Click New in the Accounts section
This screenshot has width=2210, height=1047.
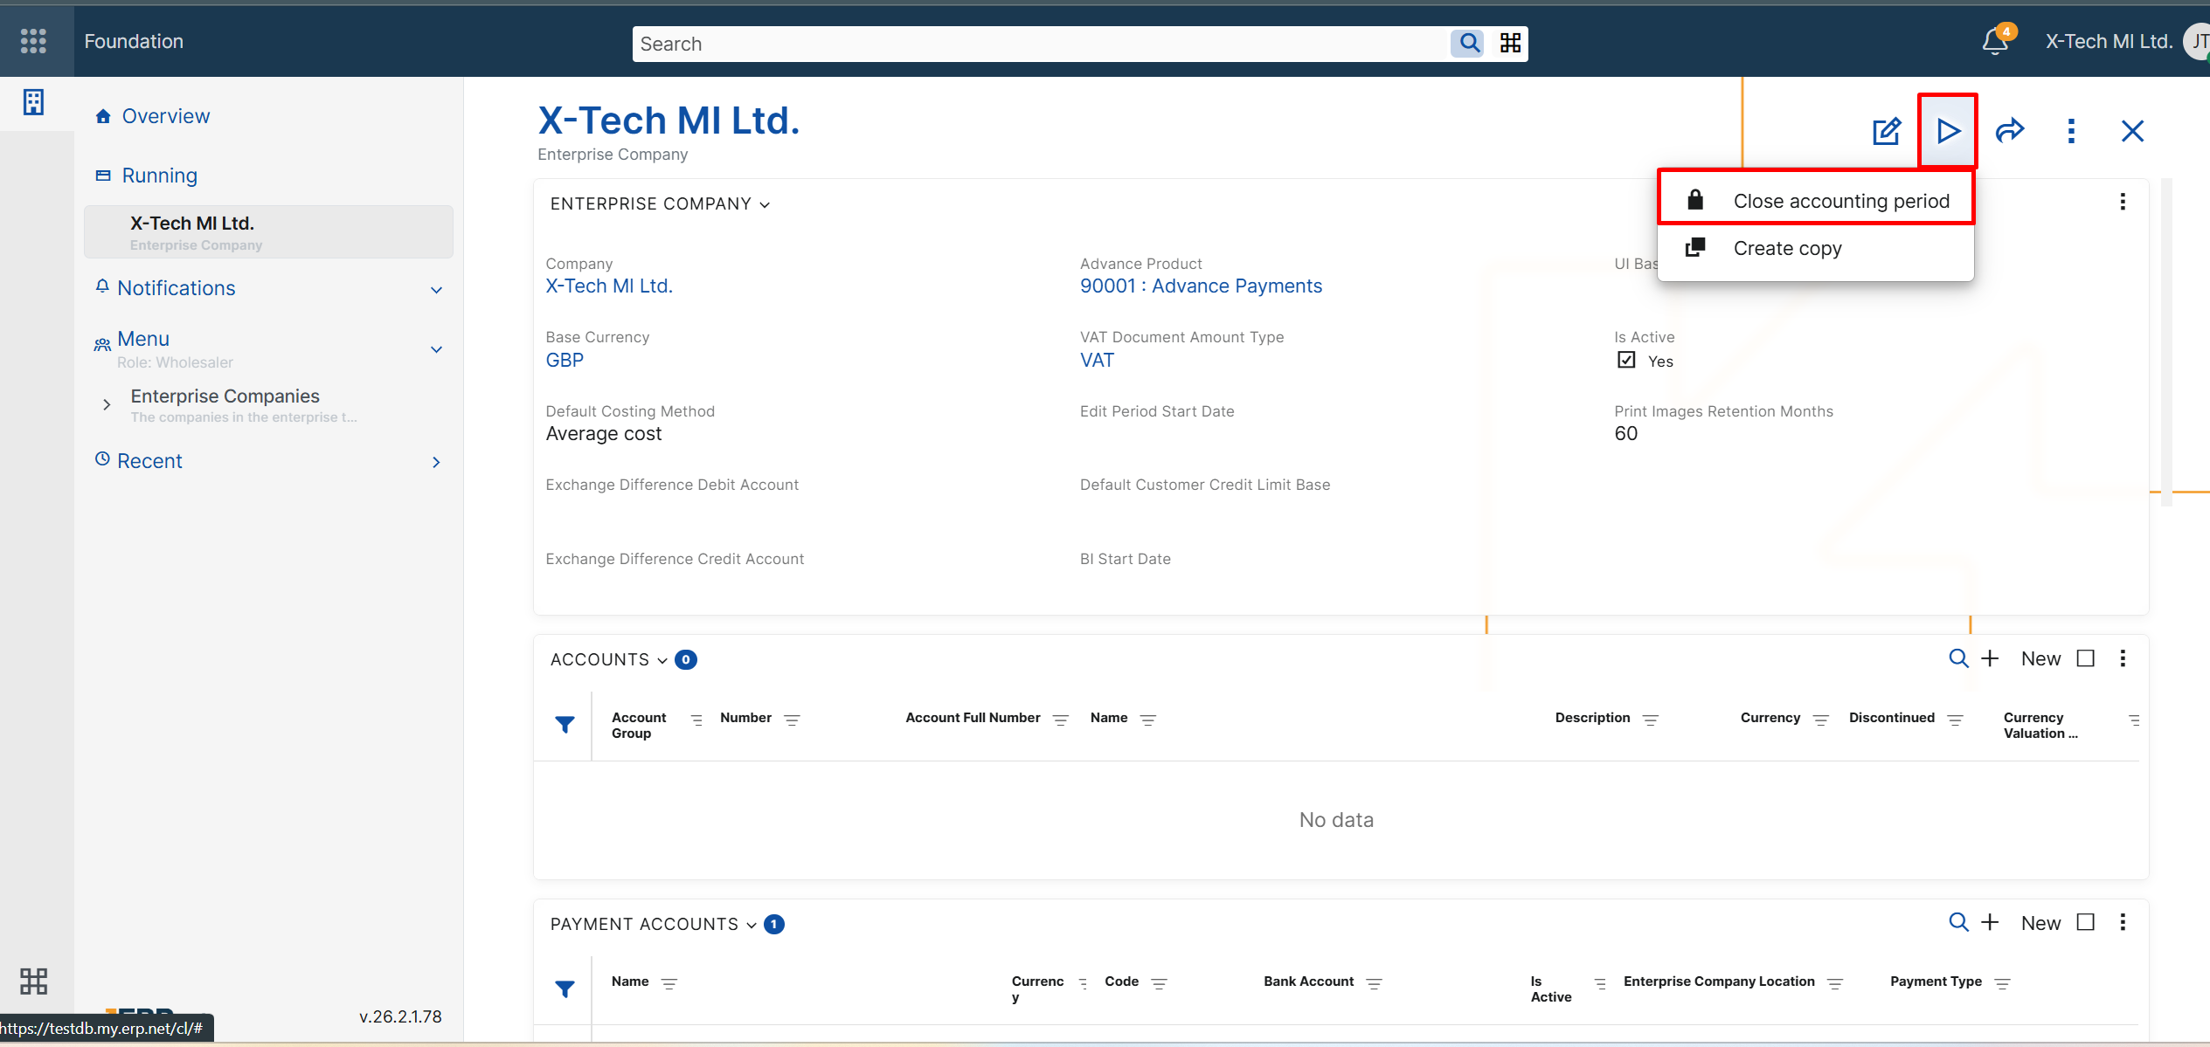(2040, 658)
